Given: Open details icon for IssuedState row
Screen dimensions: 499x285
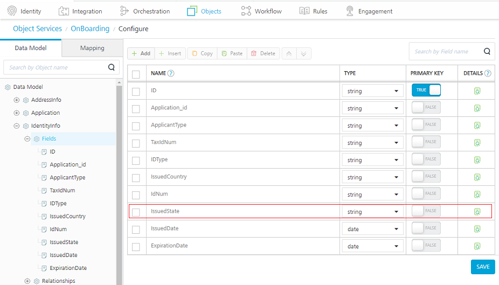Looking at the screenshot, I should (477, 212).
